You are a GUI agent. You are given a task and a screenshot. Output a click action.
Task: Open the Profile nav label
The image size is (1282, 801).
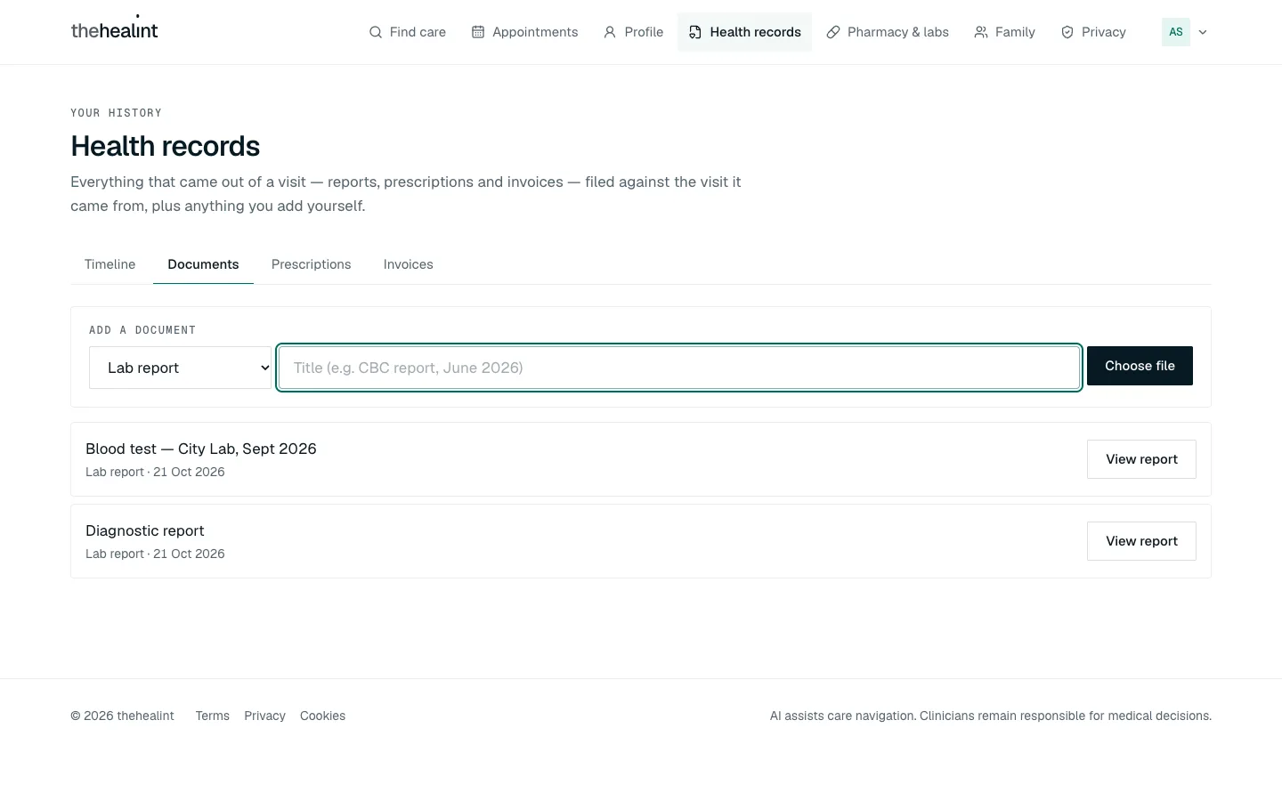(x=644, y=32)
